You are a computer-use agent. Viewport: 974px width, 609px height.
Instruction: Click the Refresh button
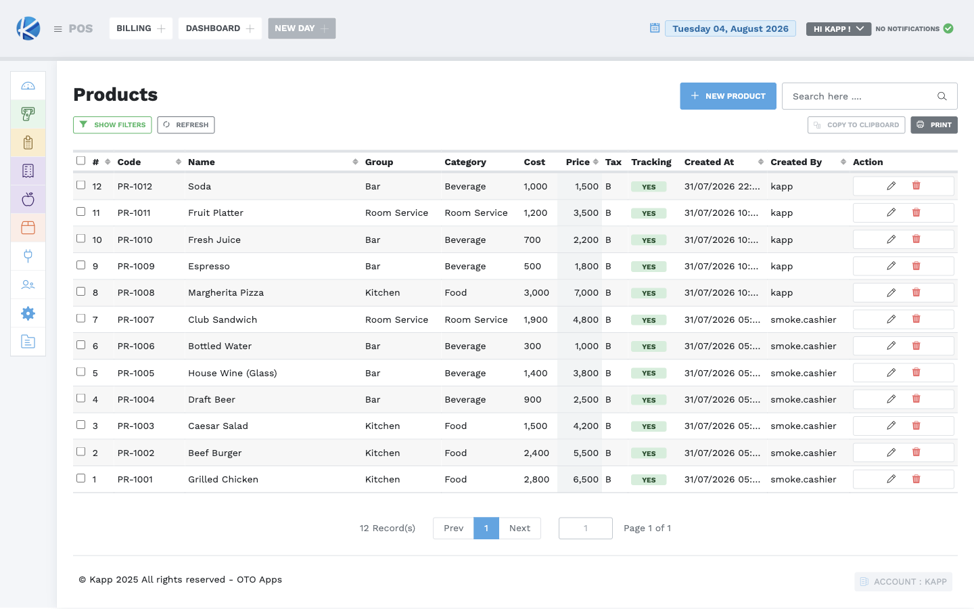pos(186,125)
